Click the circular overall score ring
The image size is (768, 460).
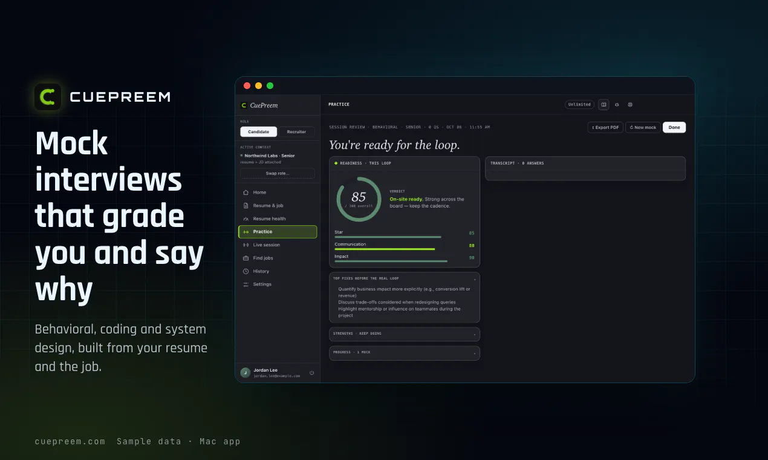tap(359, 199)
